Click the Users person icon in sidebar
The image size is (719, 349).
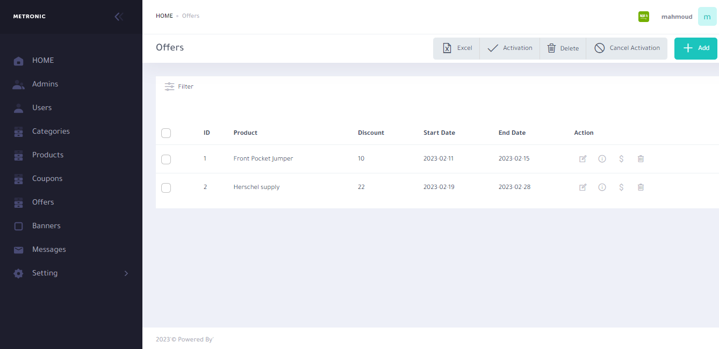[x=18, y=108]
